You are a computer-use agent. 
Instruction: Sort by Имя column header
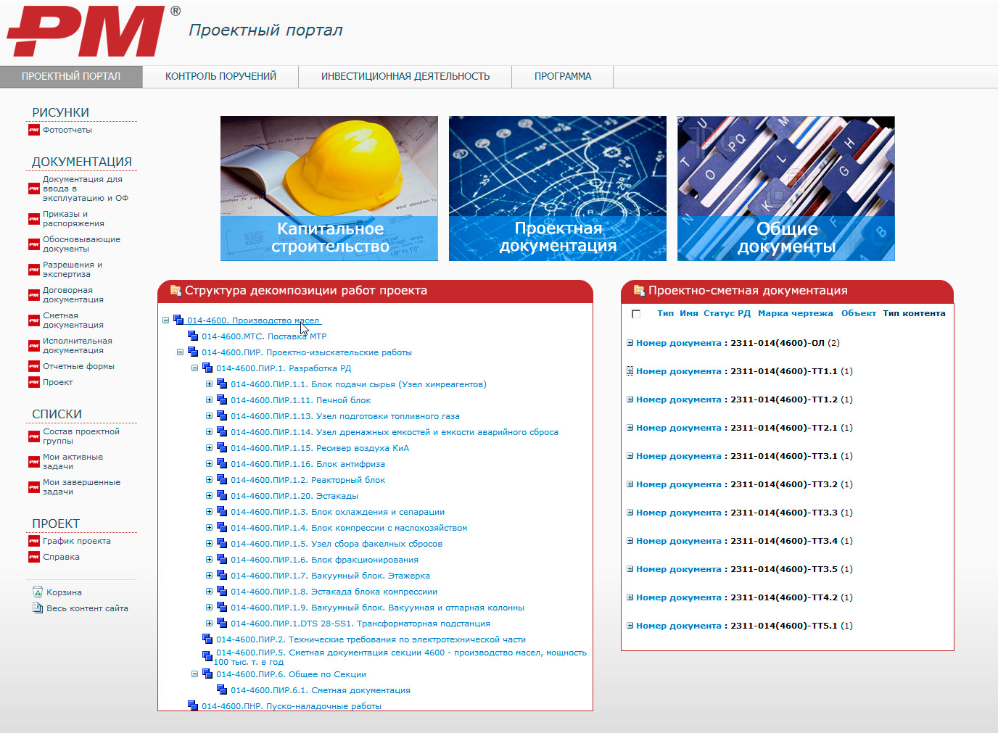[x=689, y=313]
